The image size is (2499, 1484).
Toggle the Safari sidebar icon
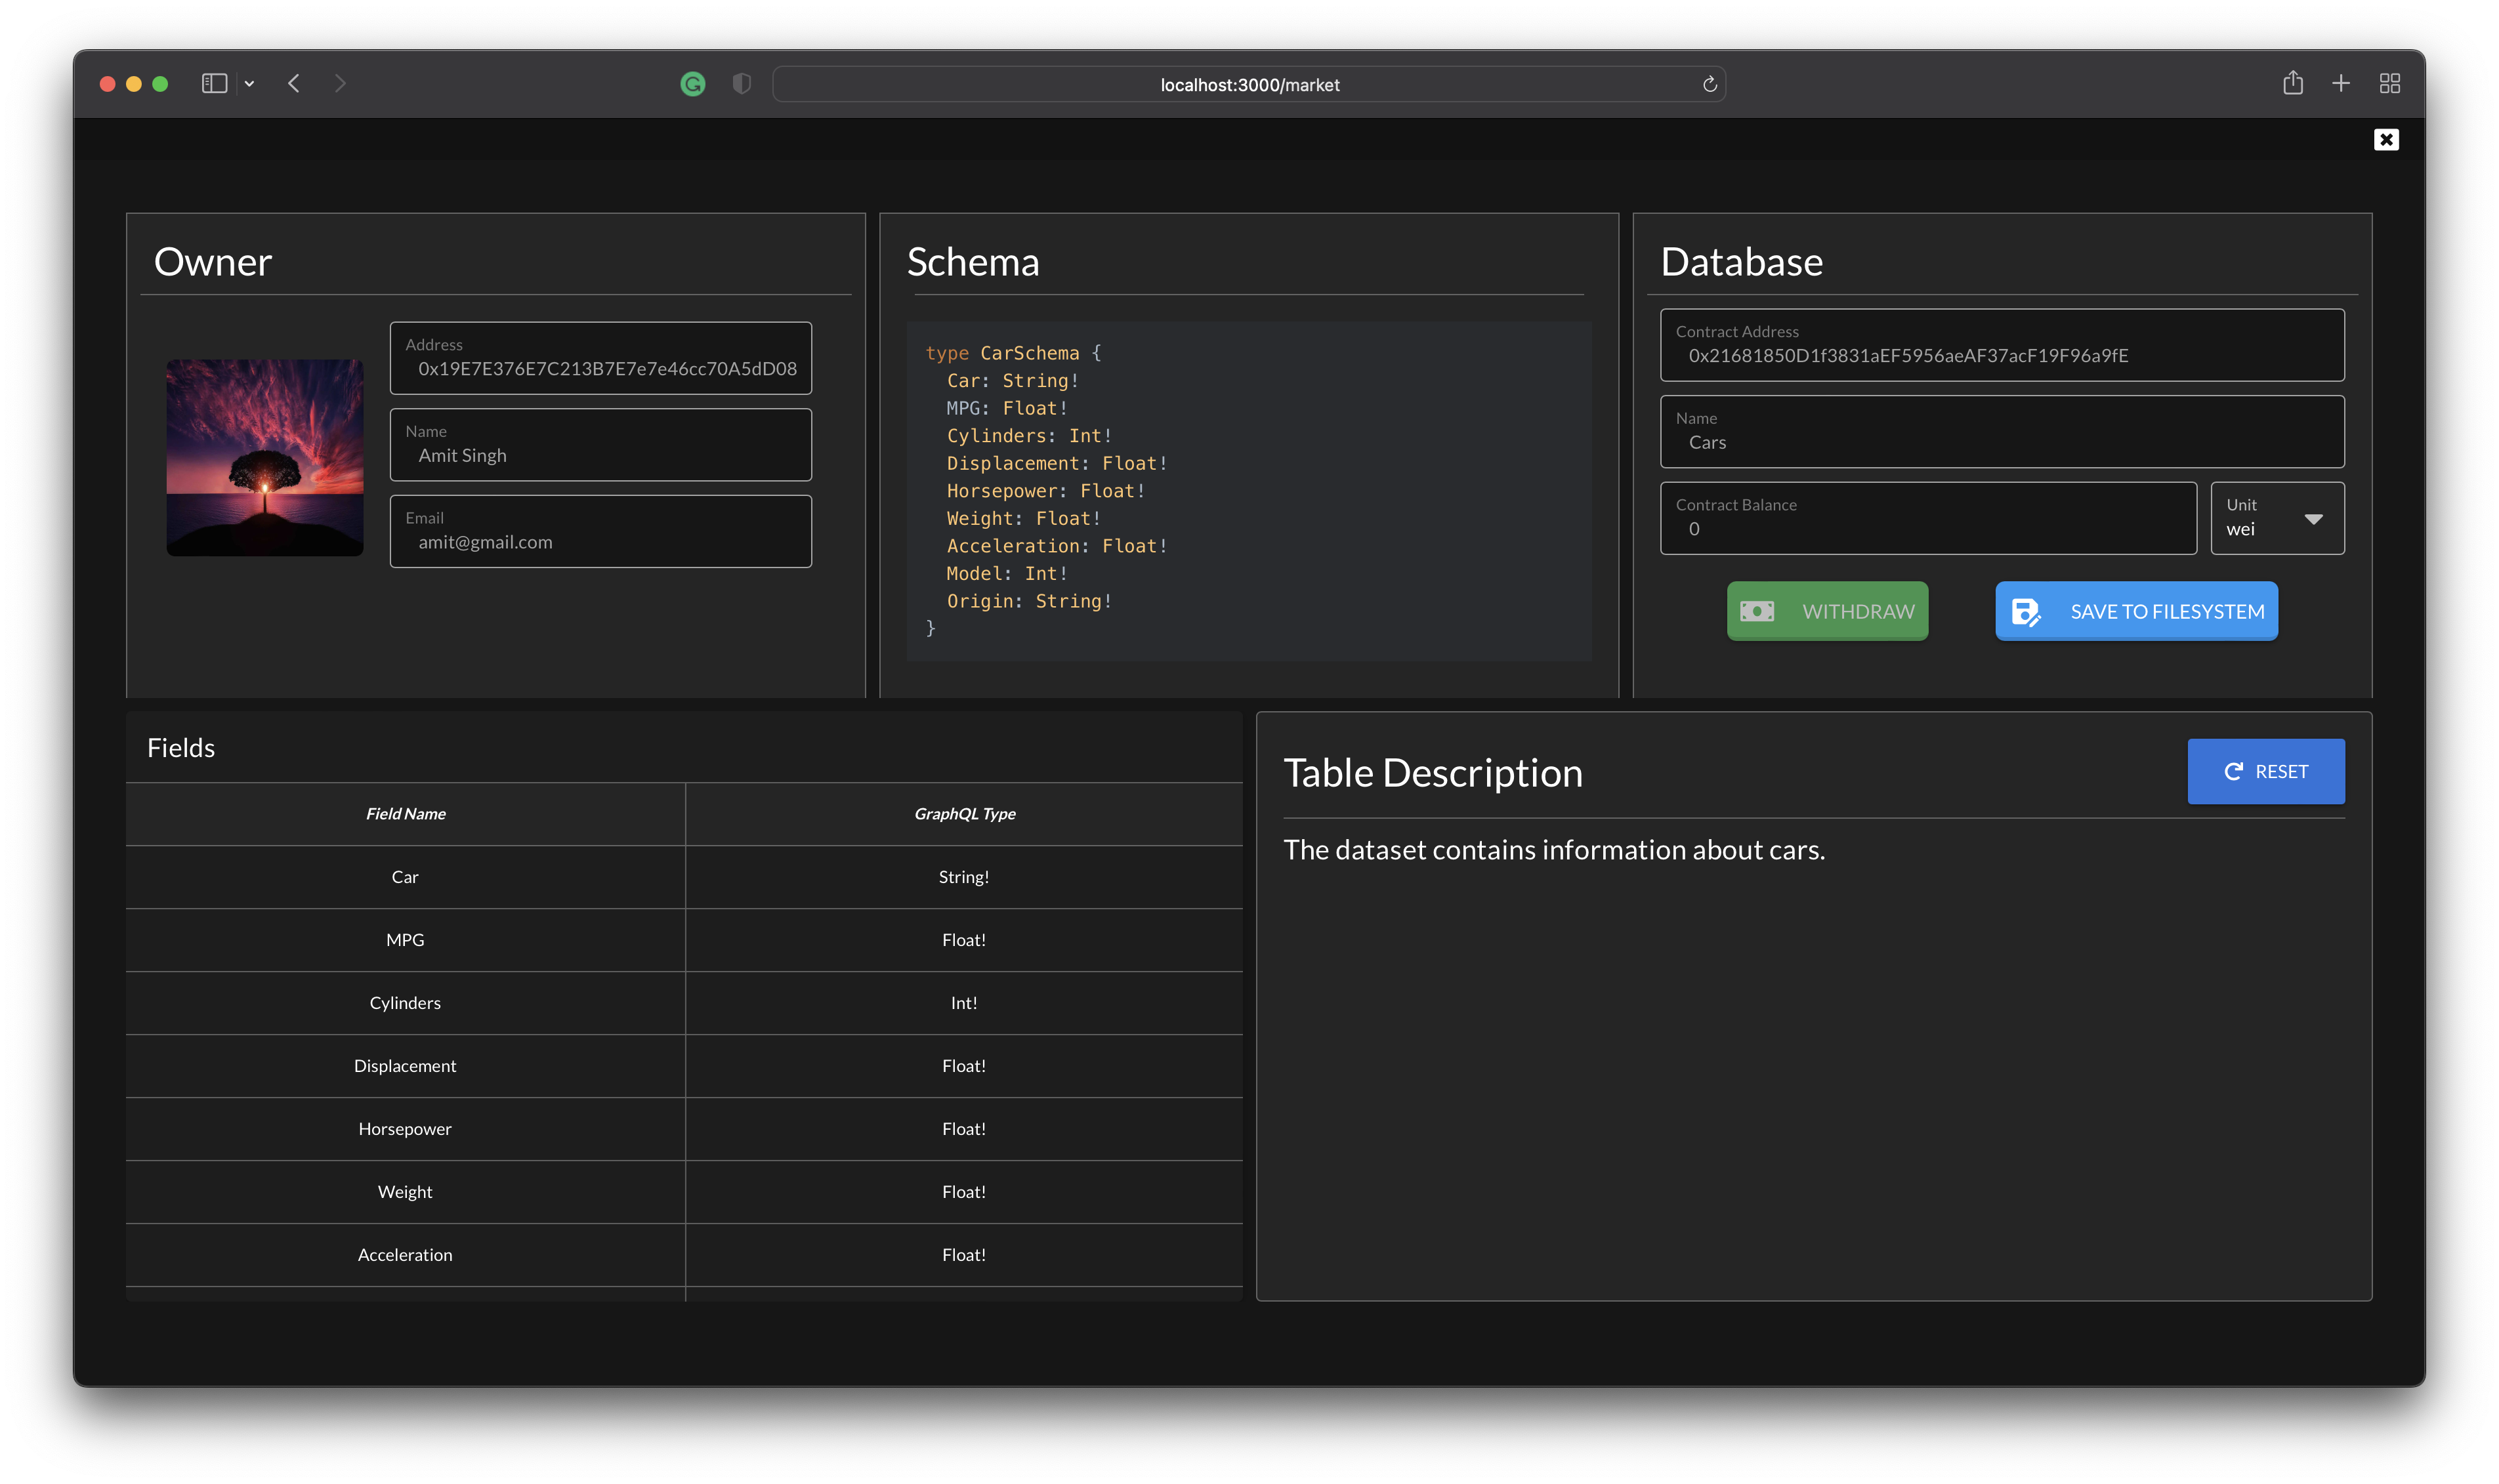coord(214,84)
